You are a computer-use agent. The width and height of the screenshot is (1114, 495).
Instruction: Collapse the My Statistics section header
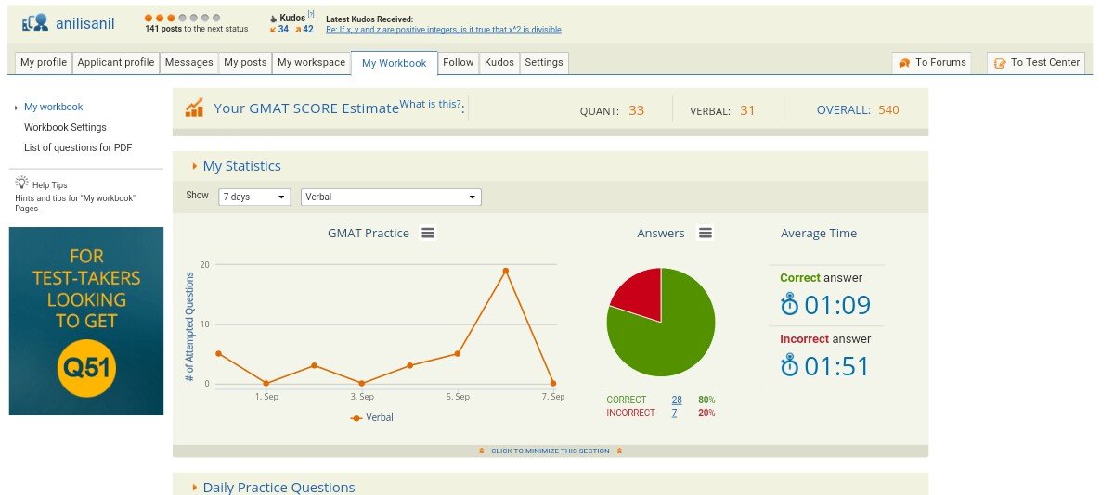click(x=241, y=166)
